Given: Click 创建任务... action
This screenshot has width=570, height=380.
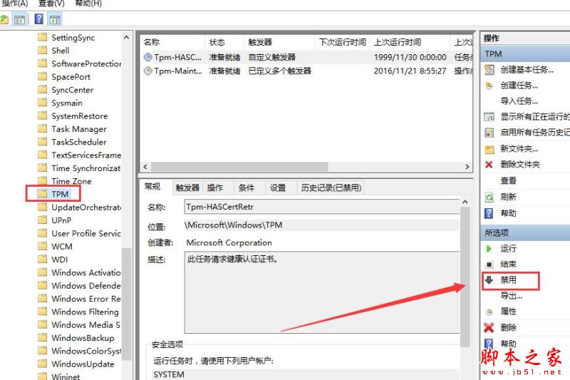Looking at the screenshot, I should tap(519, 86).
